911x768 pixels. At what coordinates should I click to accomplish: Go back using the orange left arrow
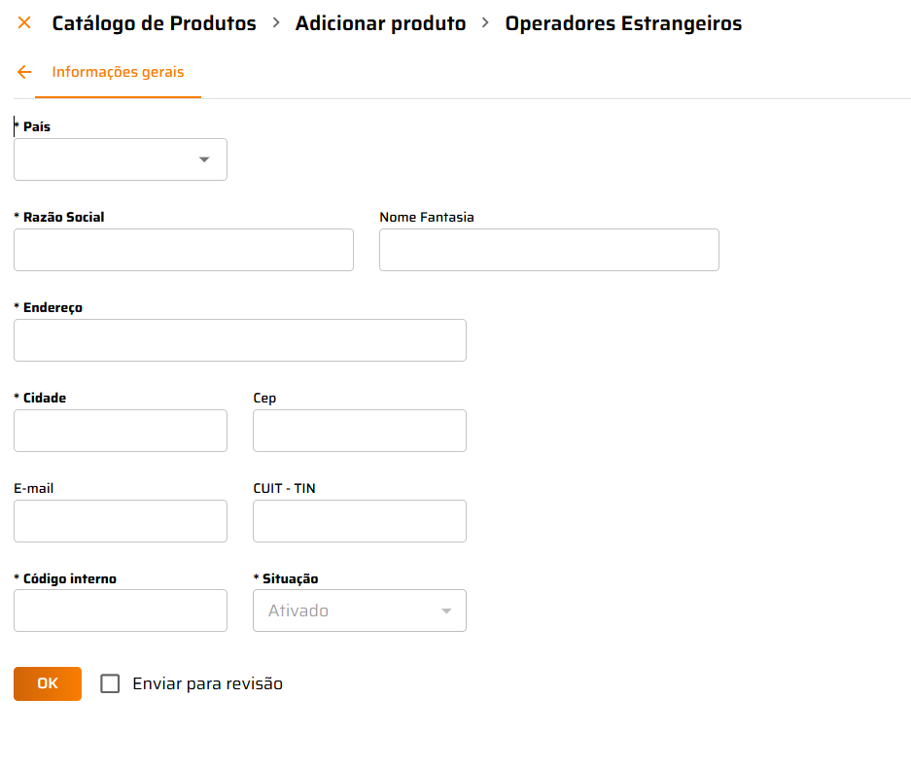coord(24,72)
